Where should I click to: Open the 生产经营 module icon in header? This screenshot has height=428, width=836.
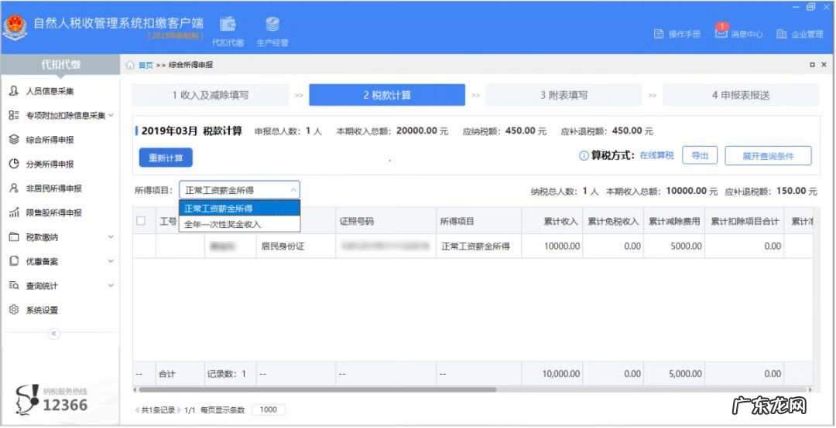pos(272,31)
